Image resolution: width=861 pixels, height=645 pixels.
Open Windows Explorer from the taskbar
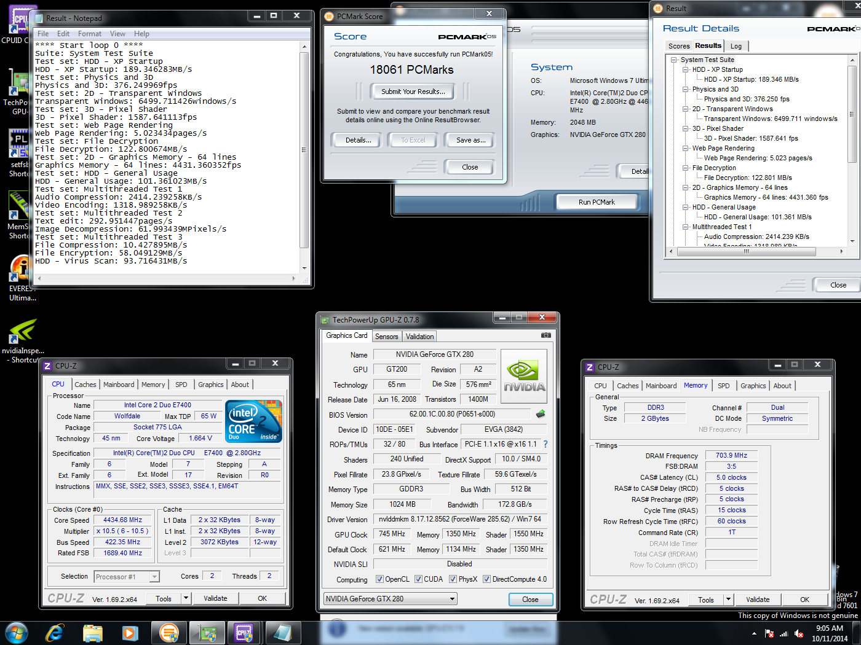(92, 633)
